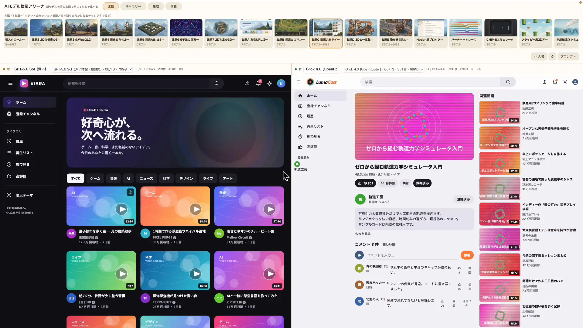Open 軌道工房 subscribed channel in sidebar
This screenshot has height=328, width=583.
click(300, 166)
